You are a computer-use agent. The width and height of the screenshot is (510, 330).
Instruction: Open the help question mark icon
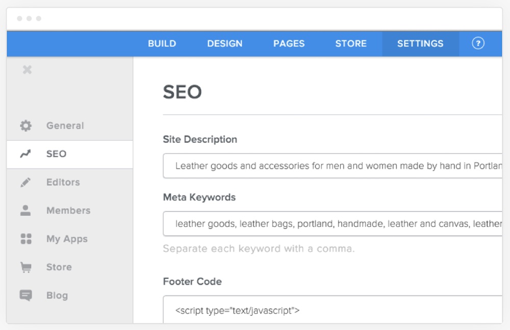(x=478, y=43)
